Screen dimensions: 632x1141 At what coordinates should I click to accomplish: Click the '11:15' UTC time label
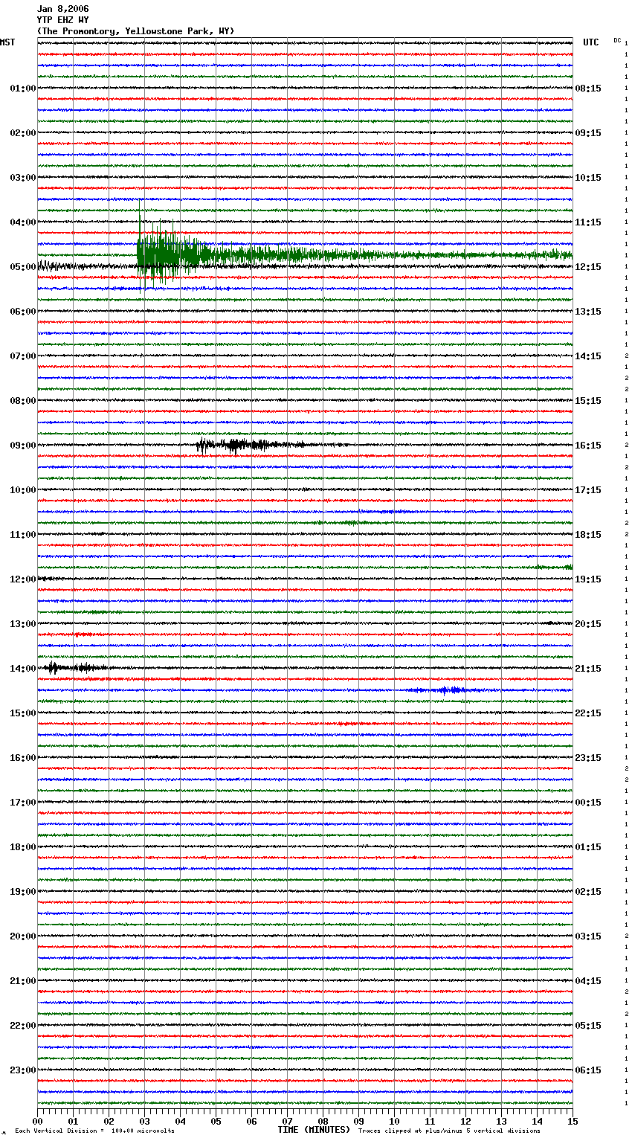pos(588,222)
